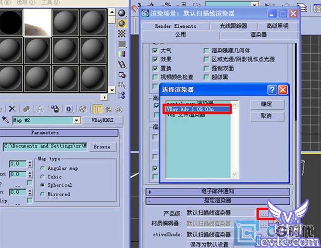This screenshot has width=321, height=248.
Task: Toggle the 置换 checkbox
Action: [x=156, y=68]
